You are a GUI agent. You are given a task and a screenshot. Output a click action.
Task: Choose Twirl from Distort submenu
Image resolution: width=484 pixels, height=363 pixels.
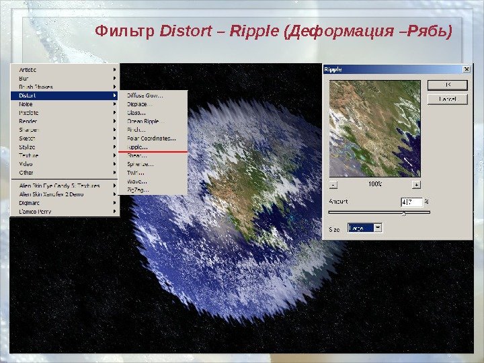pyautogui.click(x=153, y=173)
